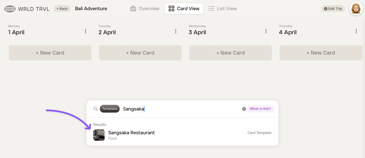Go back with the Back button
The width and height of the screenshot is (365, 158).
(62, 8)
